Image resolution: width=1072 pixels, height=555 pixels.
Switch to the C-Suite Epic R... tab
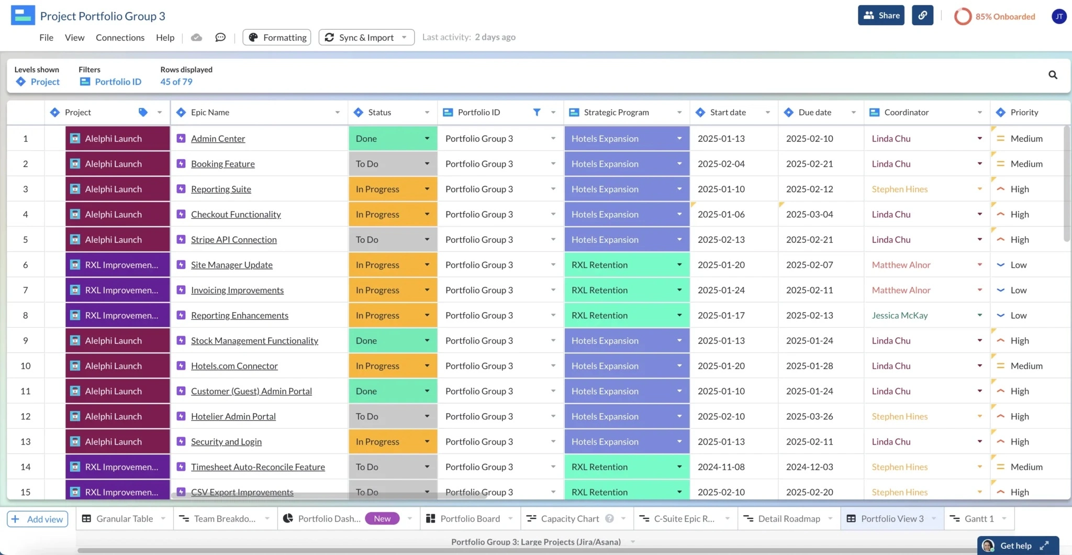point(684,518)
